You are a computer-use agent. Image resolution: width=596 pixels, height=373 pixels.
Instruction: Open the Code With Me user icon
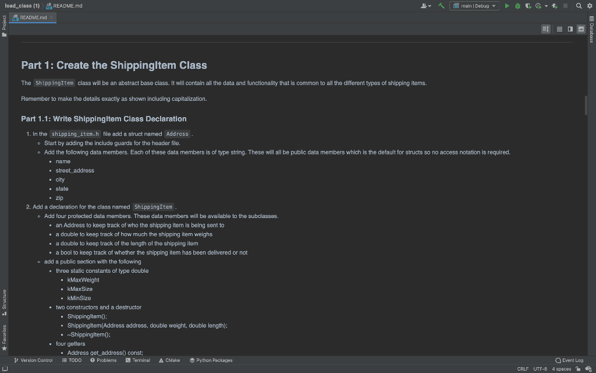[424, 6]
